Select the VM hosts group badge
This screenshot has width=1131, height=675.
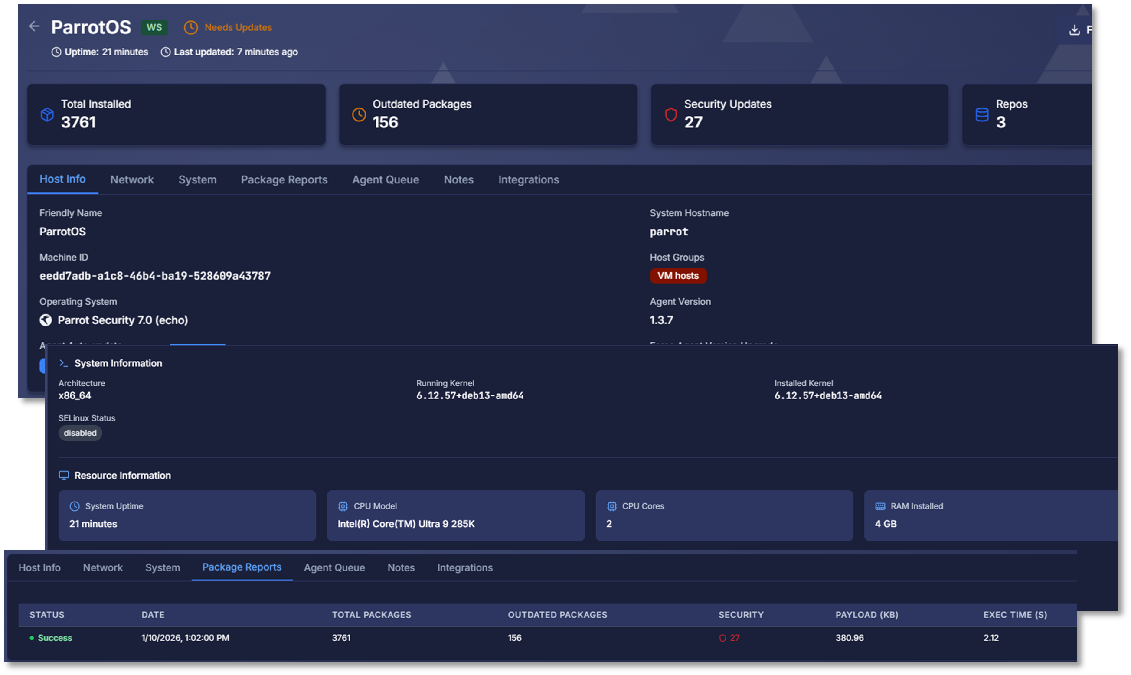click(678, 276)
